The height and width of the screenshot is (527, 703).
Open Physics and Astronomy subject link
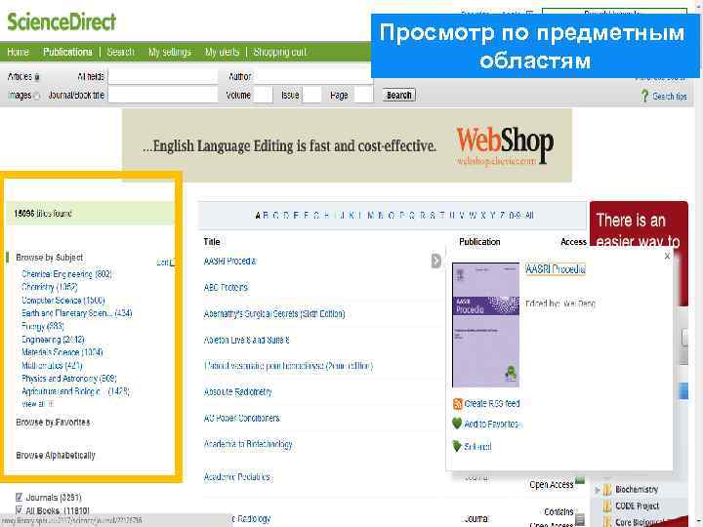tap(69, 379)
